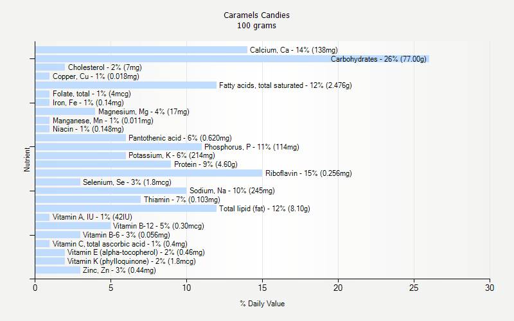Click the Selenium, Se - 3% label
The width and height of the screenshot is (514, 321).
click(127, 182)
